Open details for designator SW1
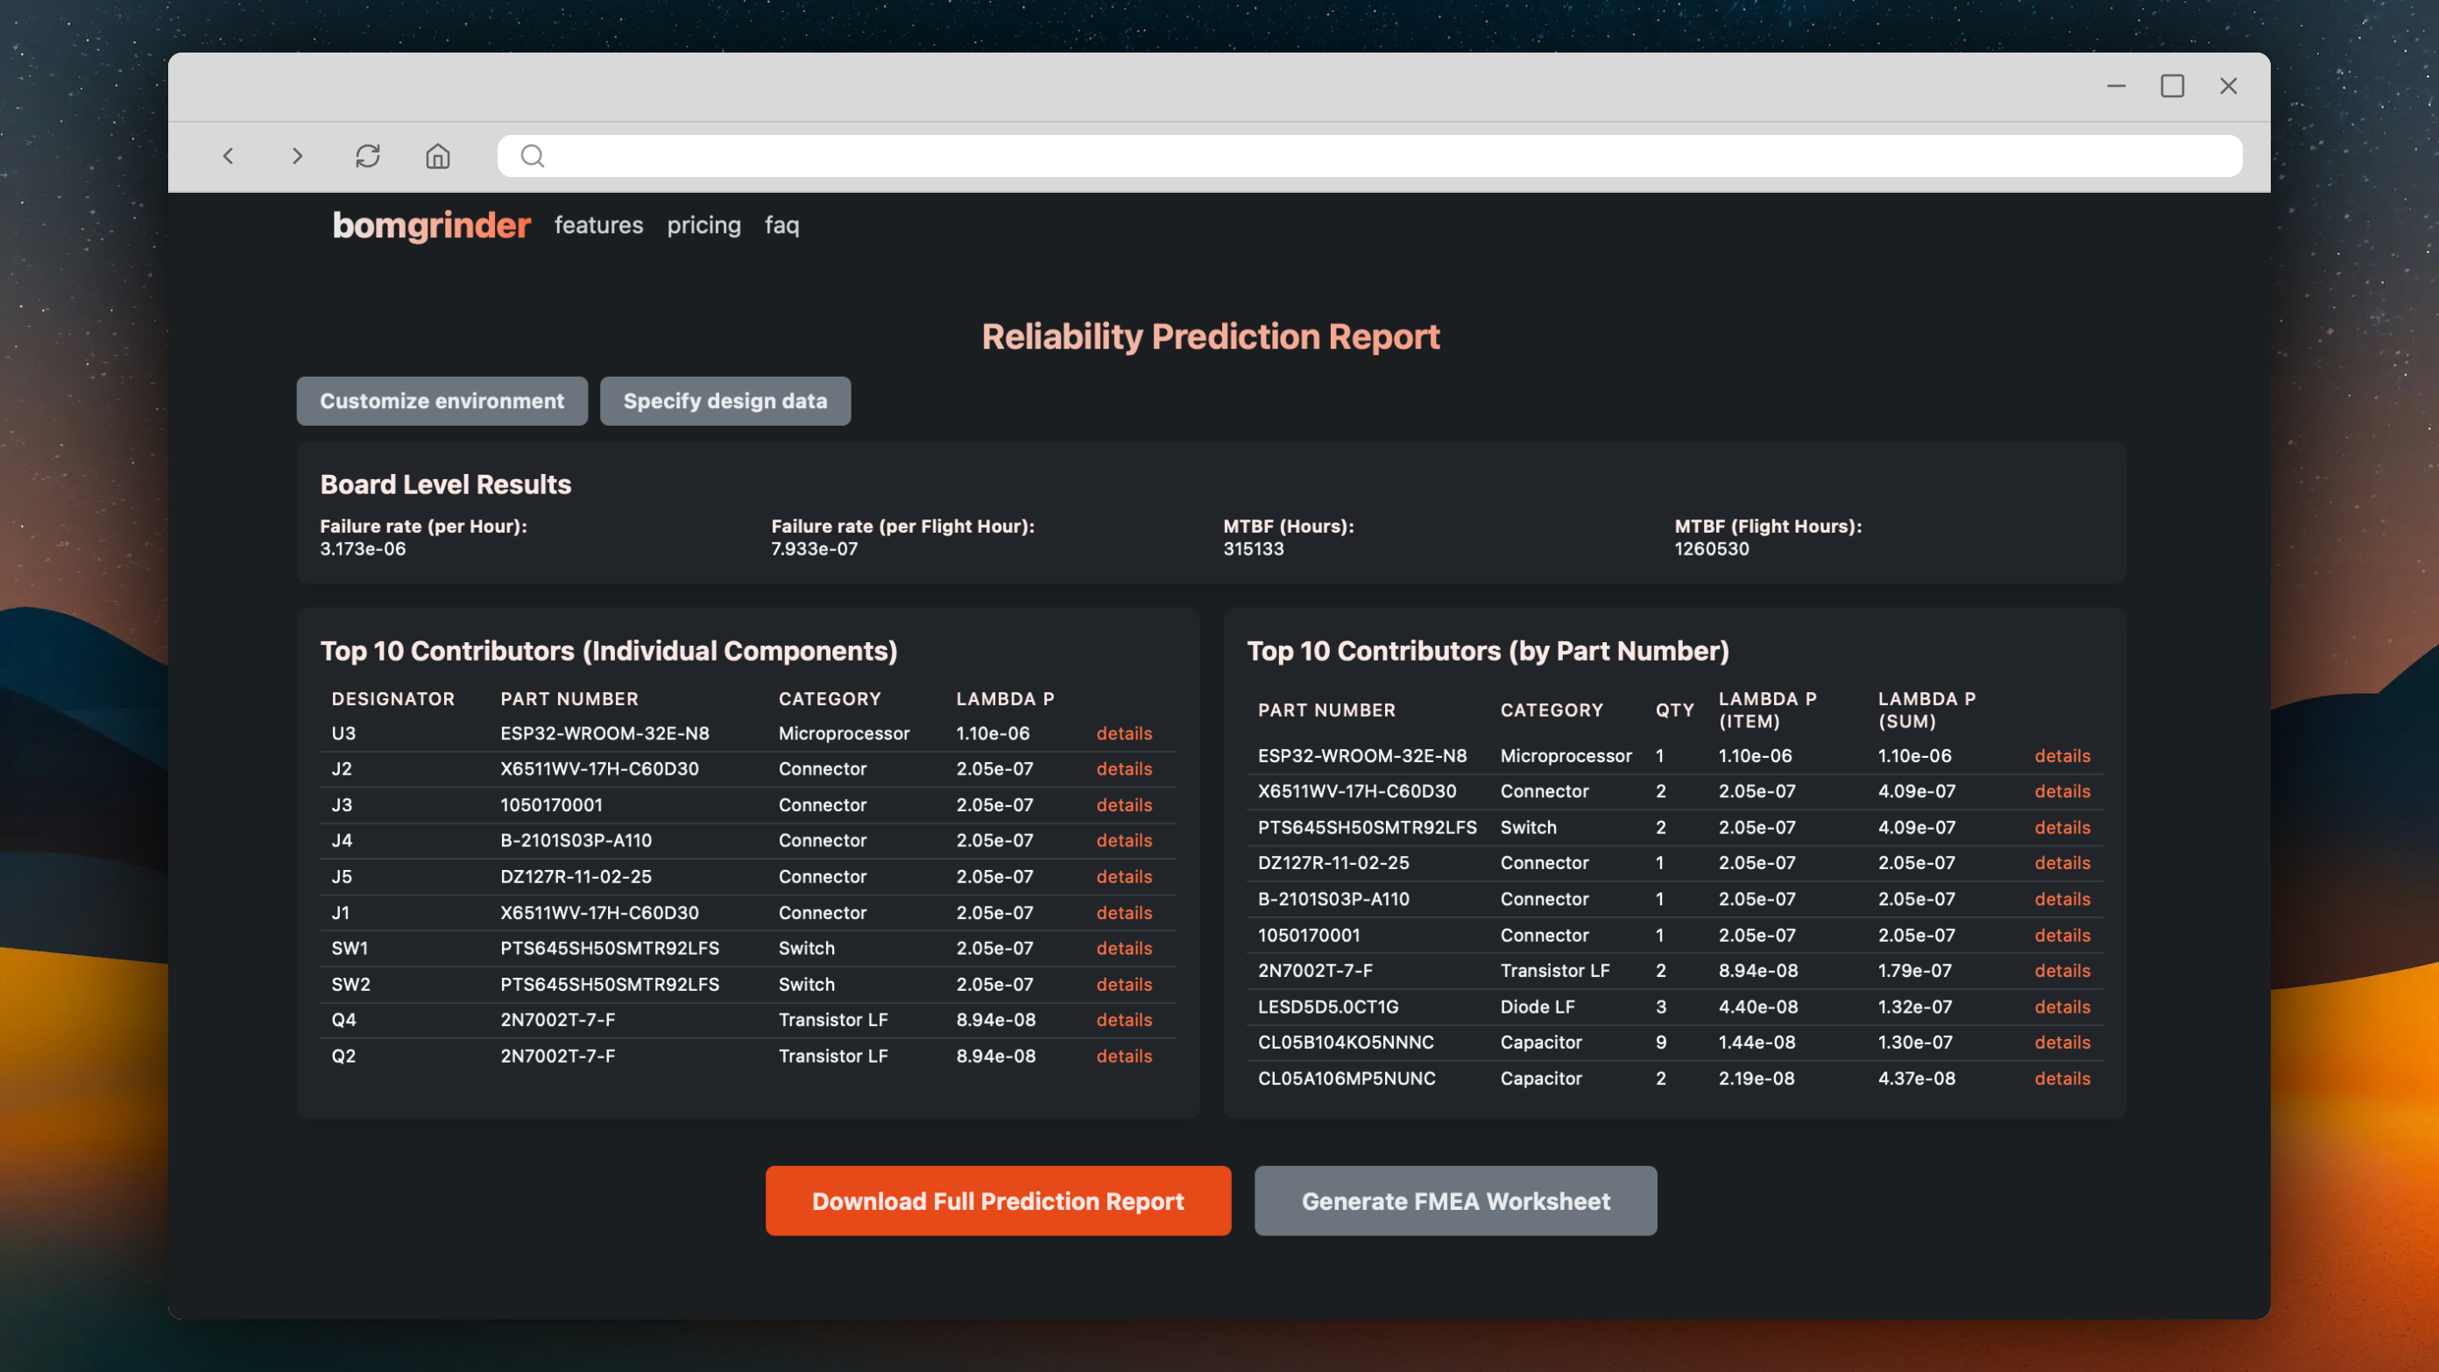 [1124, 948]
